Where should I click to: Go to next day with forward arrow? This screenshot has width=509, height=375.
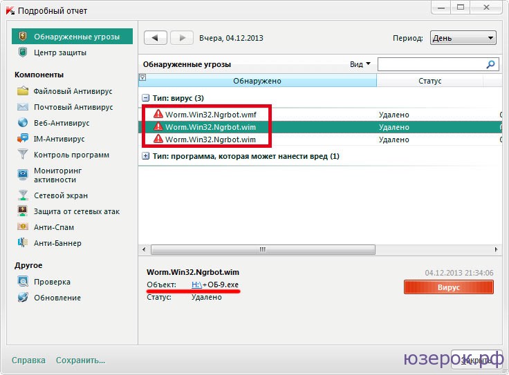point(182,38)
